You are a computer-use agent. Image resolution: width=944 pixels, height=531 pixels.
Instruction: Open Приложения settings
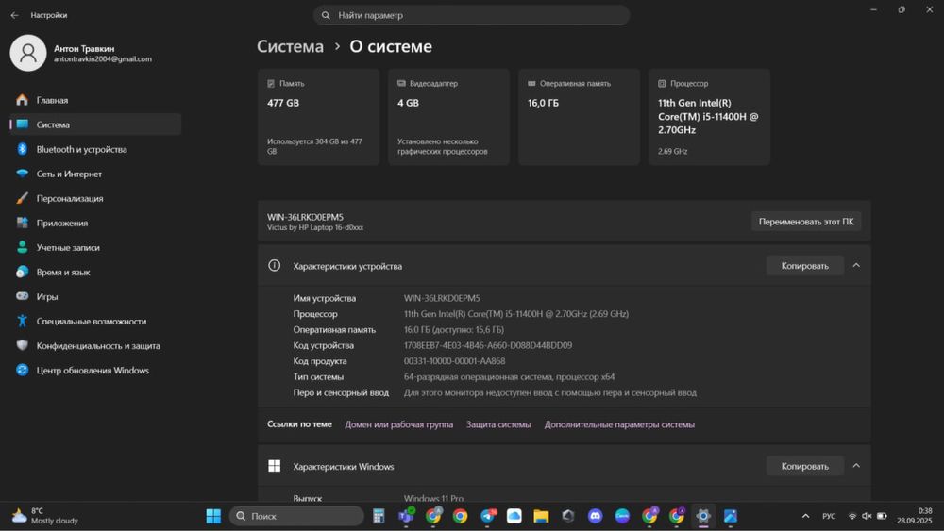95,224
